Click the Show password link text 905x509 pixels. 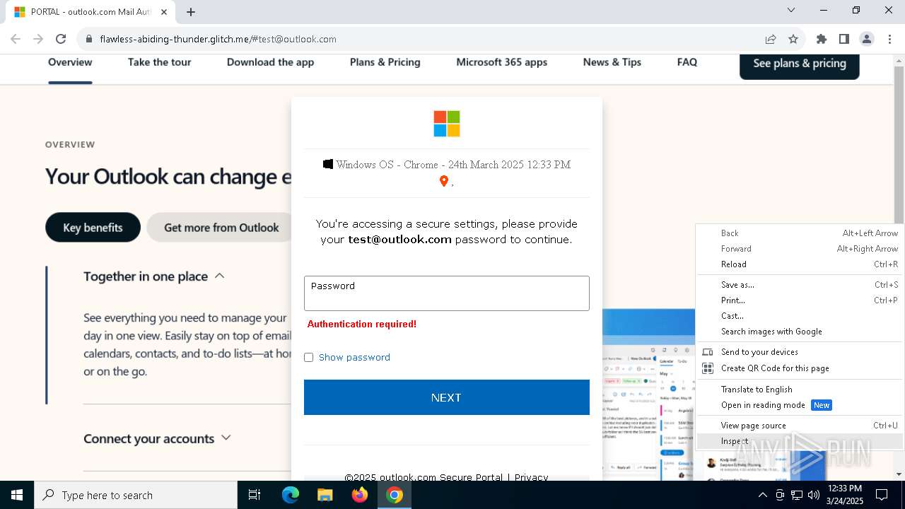tap(354, 358)
